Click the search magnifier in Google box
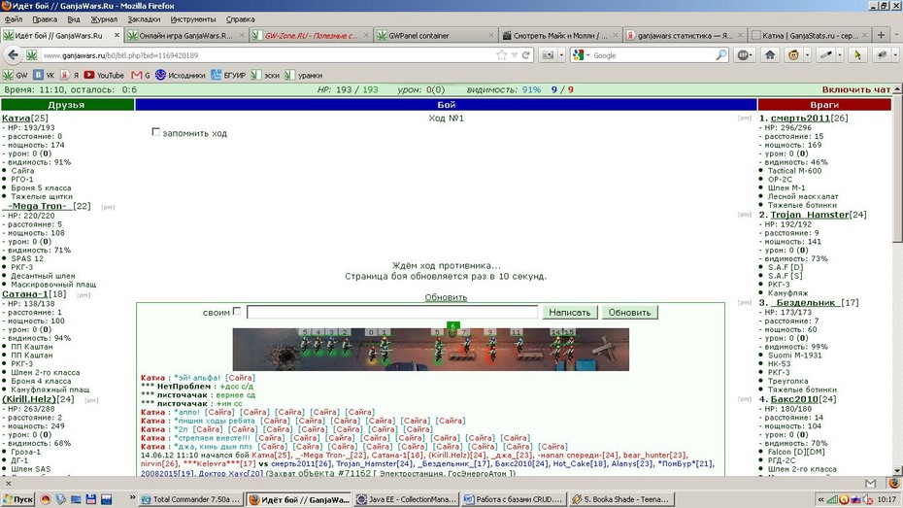Image resolution: width=903 pixels, height=508 pixels. 721,55
